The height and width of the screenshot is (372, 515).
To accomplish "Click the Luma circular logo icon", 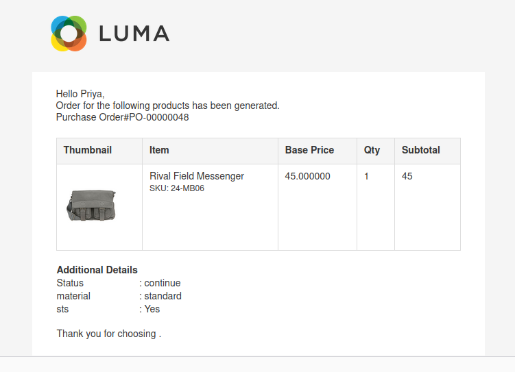I will pyautogui.click(x=69, y=34).
